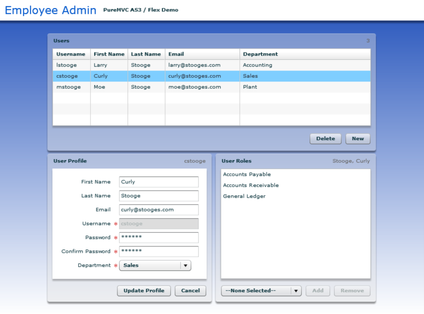424x314 pixels.
Task: Open the Department dropdown showing Sales
Action: click(155, 265)
